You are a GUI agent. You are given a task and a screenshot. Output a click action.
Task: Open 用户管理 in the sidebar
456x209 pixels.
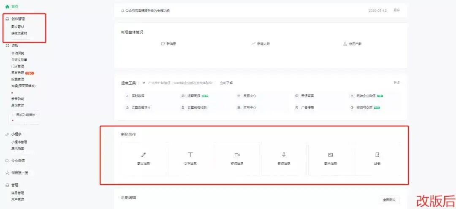pos(18,200)
